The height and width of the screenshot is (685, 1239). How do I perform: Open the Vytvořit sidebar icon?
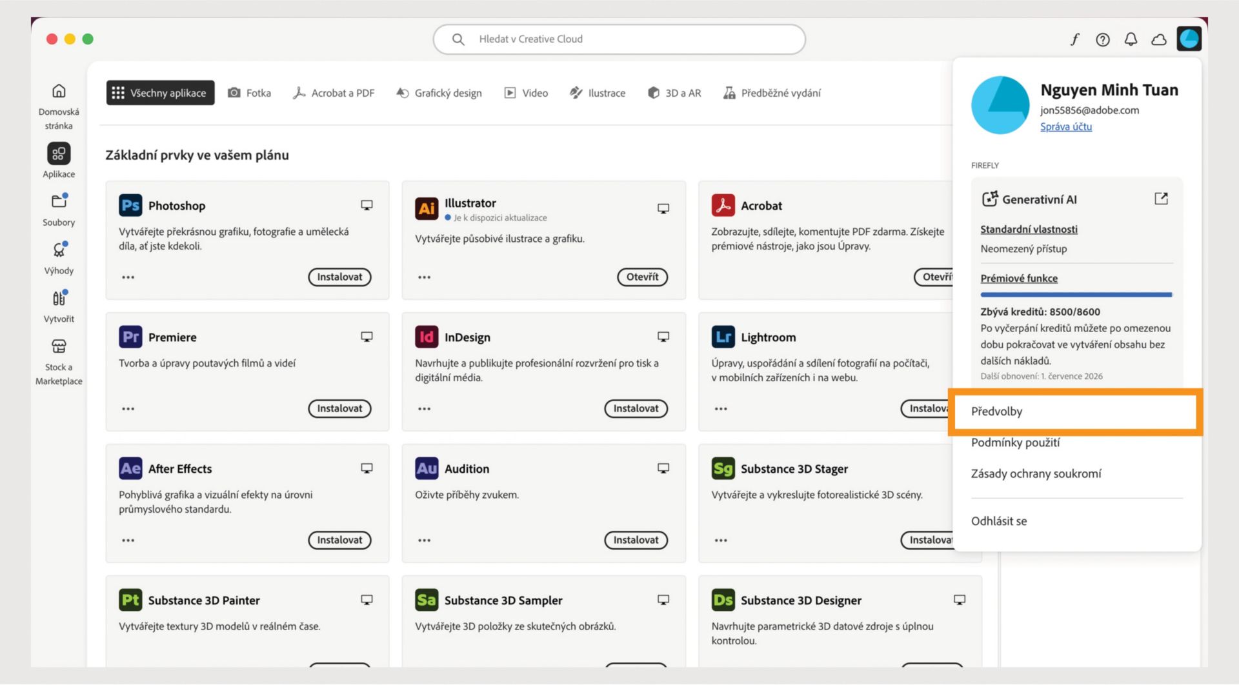[x=59, y=298]
